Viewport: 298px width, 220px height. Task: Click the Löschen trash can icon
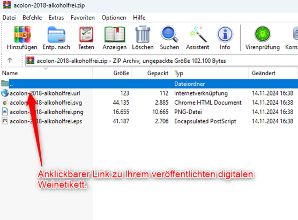click(x=143, y=34)
